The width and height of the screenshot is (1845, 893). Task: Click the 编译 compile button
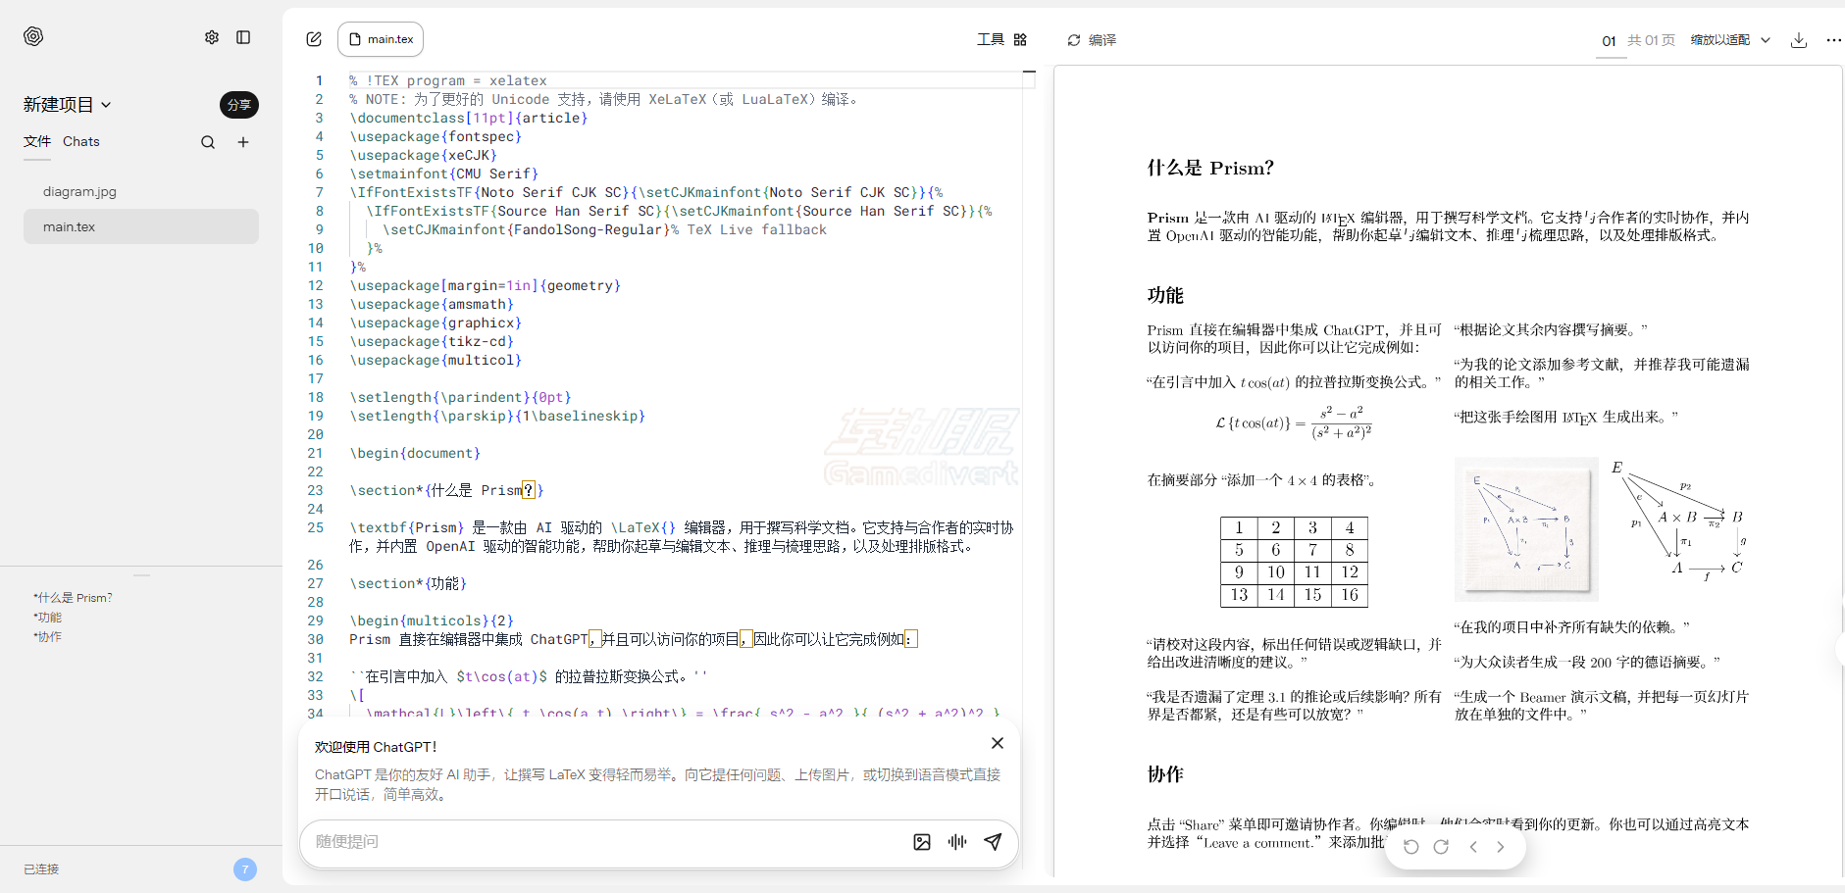pos(1101,40)
